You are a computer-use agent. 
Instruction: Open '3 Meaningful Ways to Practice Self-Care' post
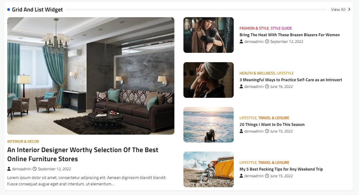pos(291,80)
